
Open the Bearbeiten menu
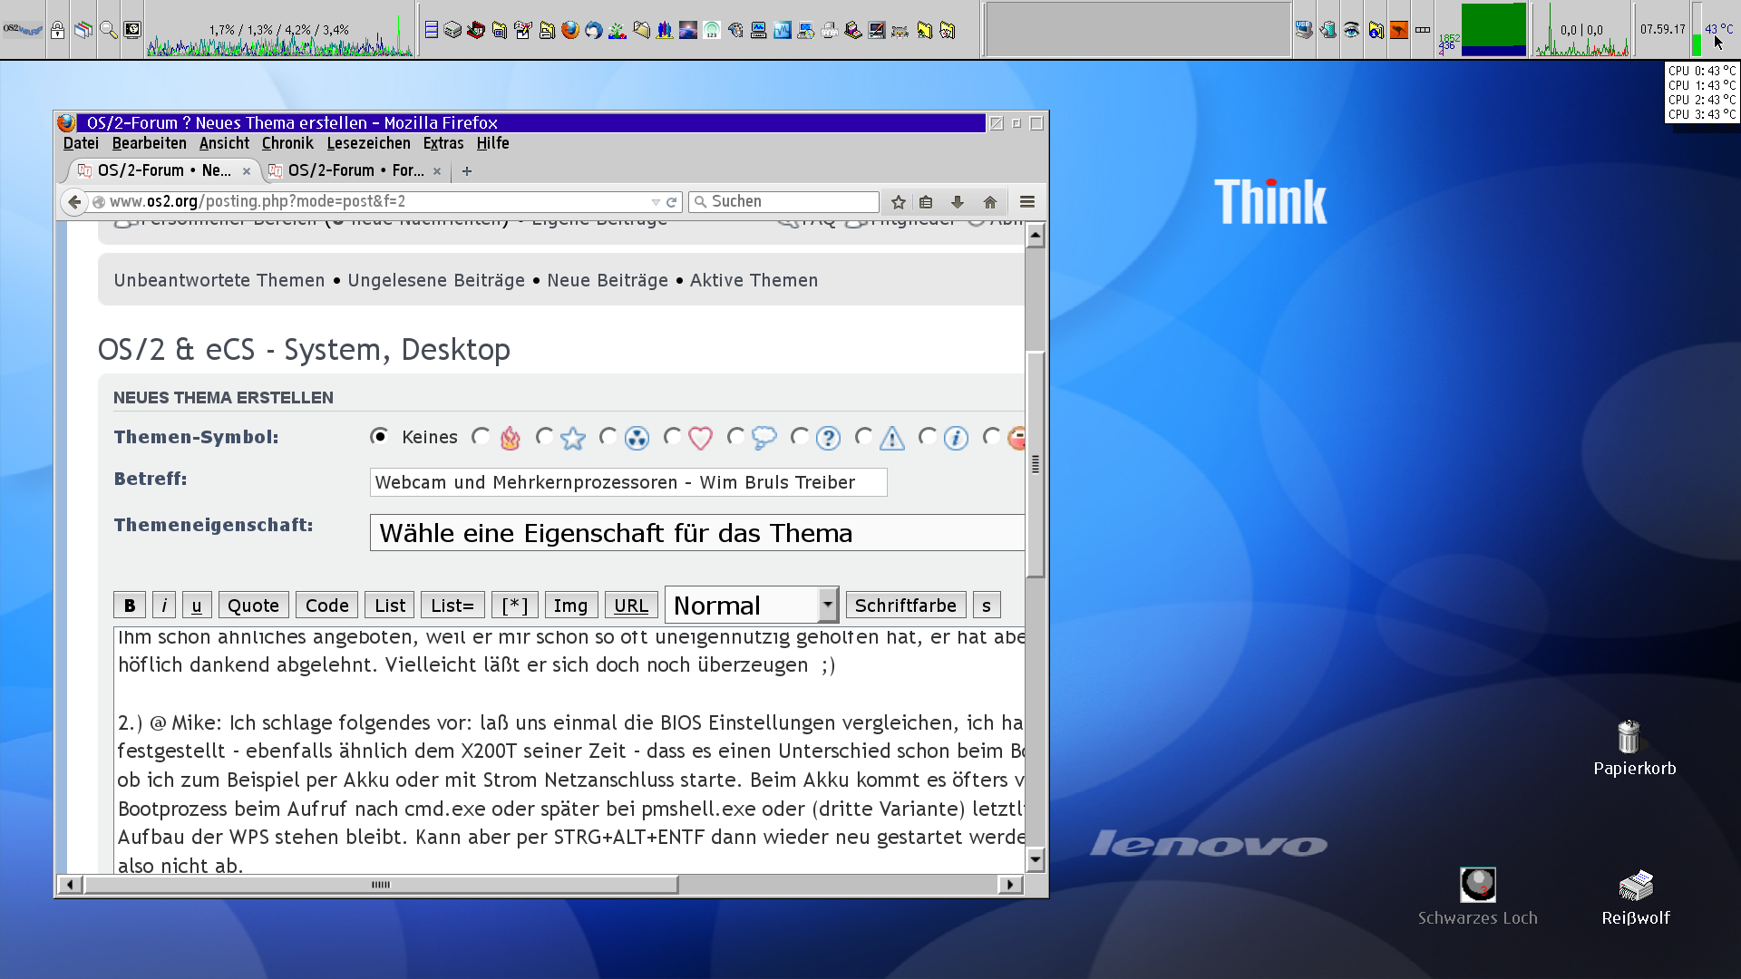tap(150, 143)
